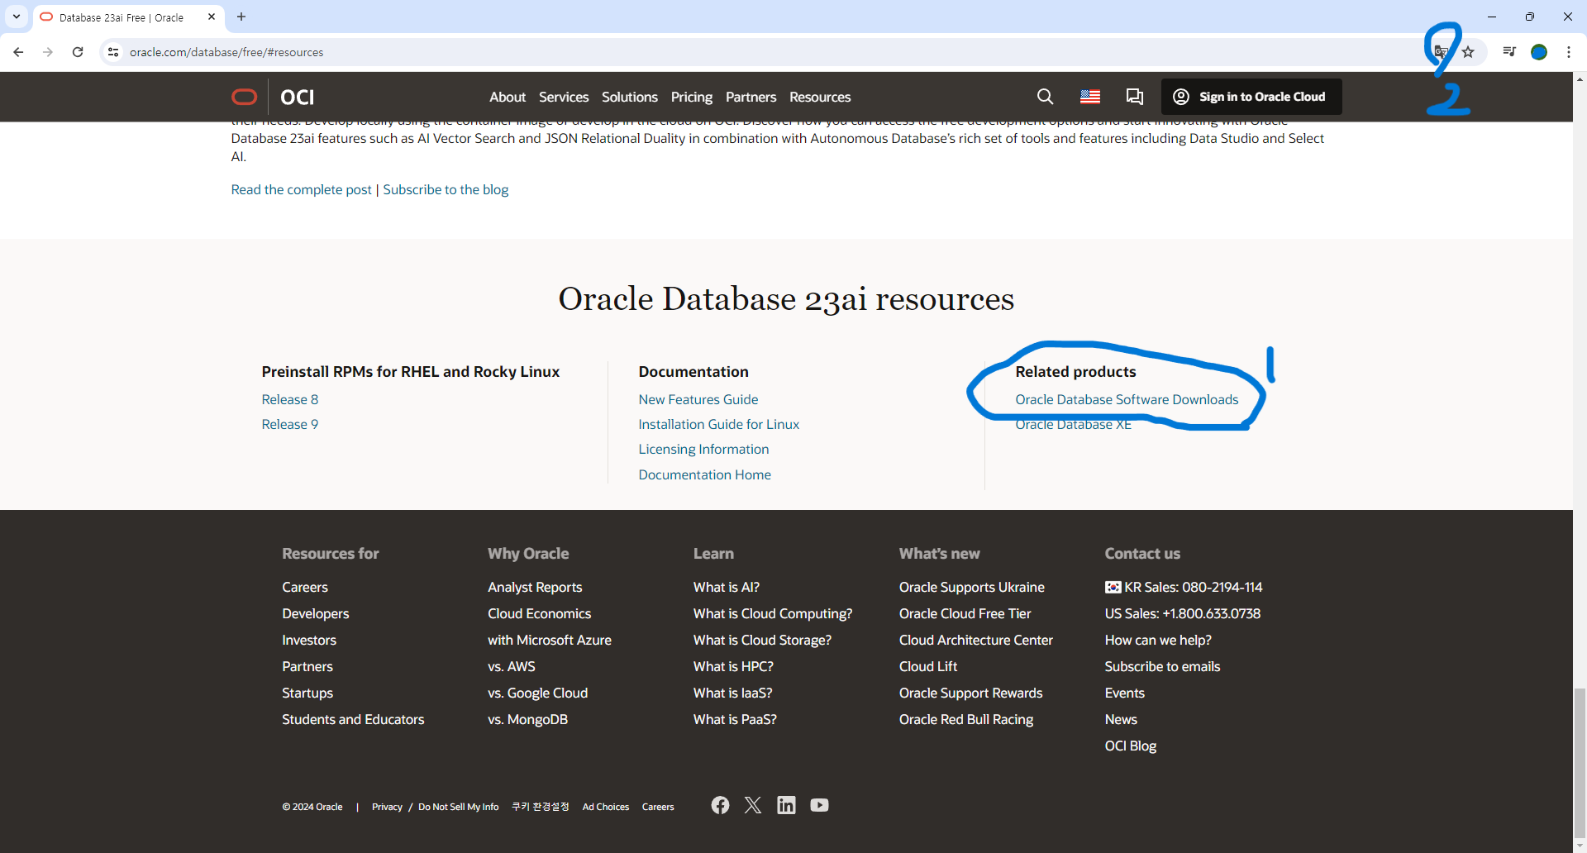1587x853 pixels.
Task: Reload the page with refresh icon
Action: 78,52
